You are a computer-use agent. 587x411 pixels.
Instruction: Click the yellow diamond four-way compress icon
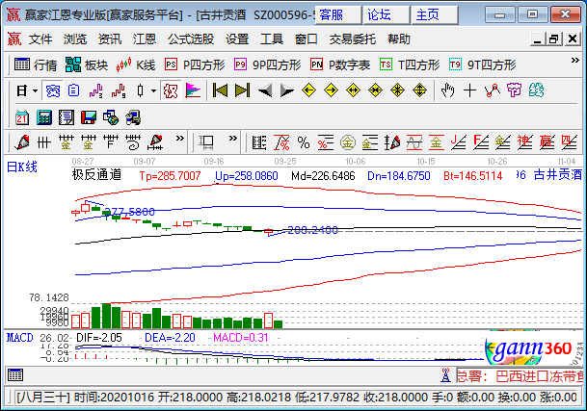pyautogui.click(x=397, y=90)
